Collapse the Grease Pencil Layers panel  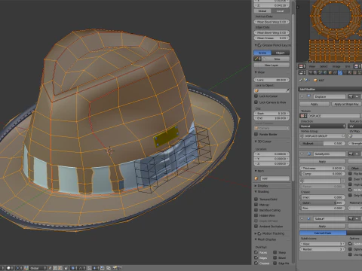(x=256, y=45)
